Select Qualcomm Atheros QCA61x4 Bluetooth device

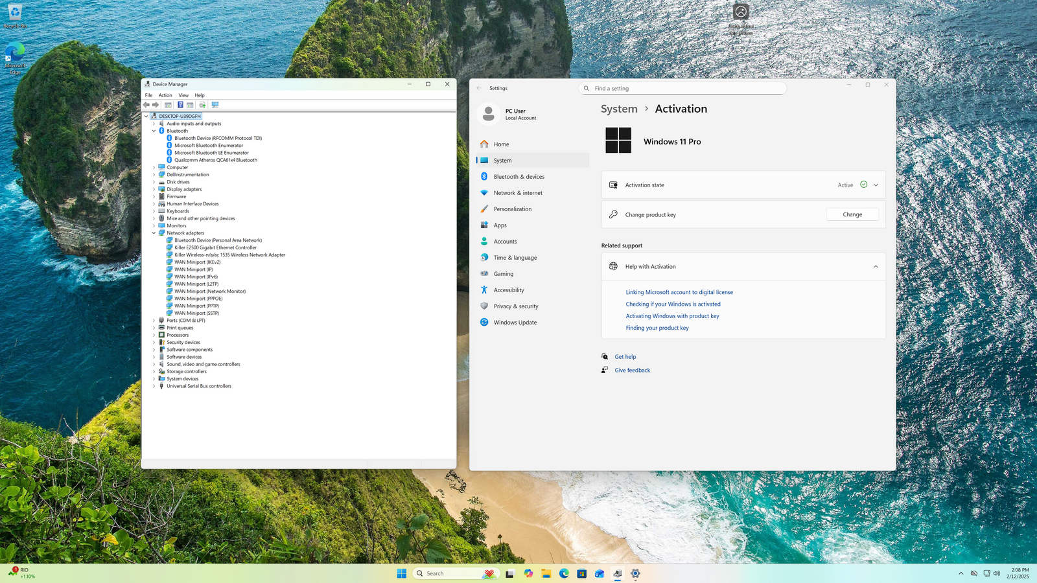(215, 160)
